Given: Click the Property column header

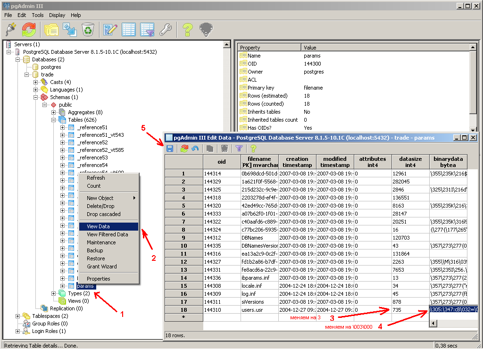Looking at the screenshot, I should (269, 48).
